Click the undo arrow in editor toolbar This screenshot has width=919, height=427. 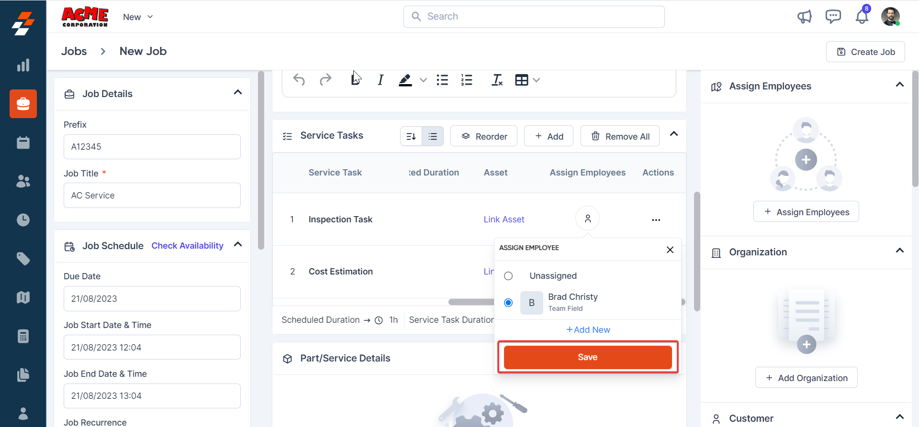tap(299, 80)
